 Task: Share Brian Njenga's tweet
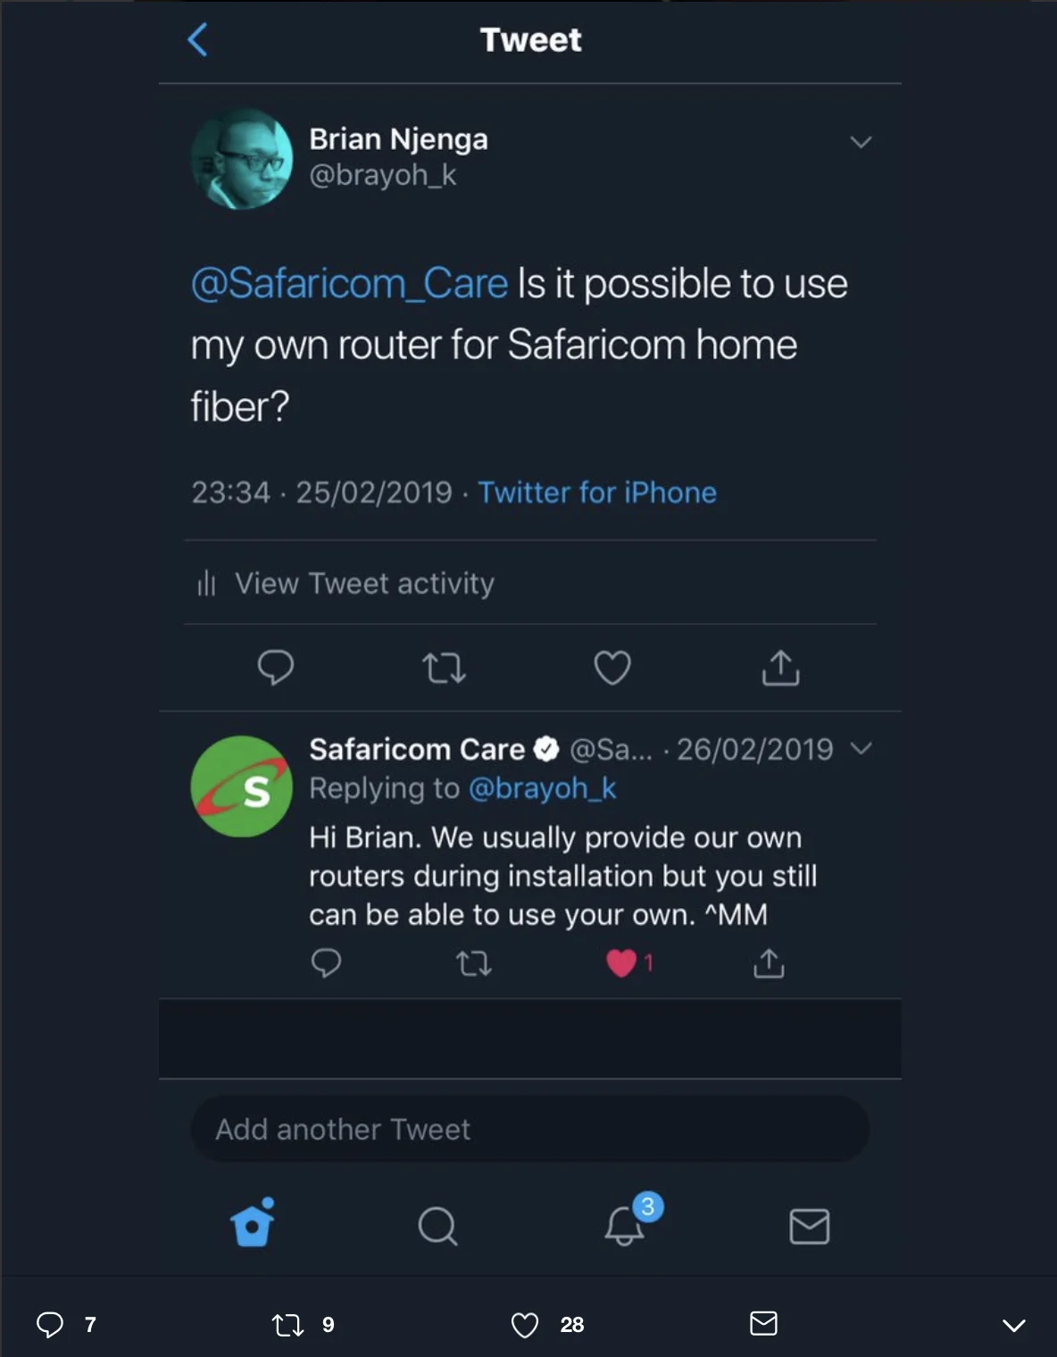coord(780,668)
